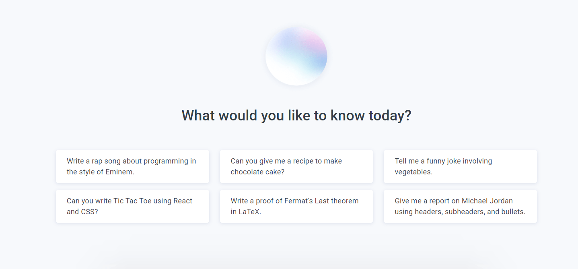Open the Tic Tac Toe React prompt

tap(132, 206)
